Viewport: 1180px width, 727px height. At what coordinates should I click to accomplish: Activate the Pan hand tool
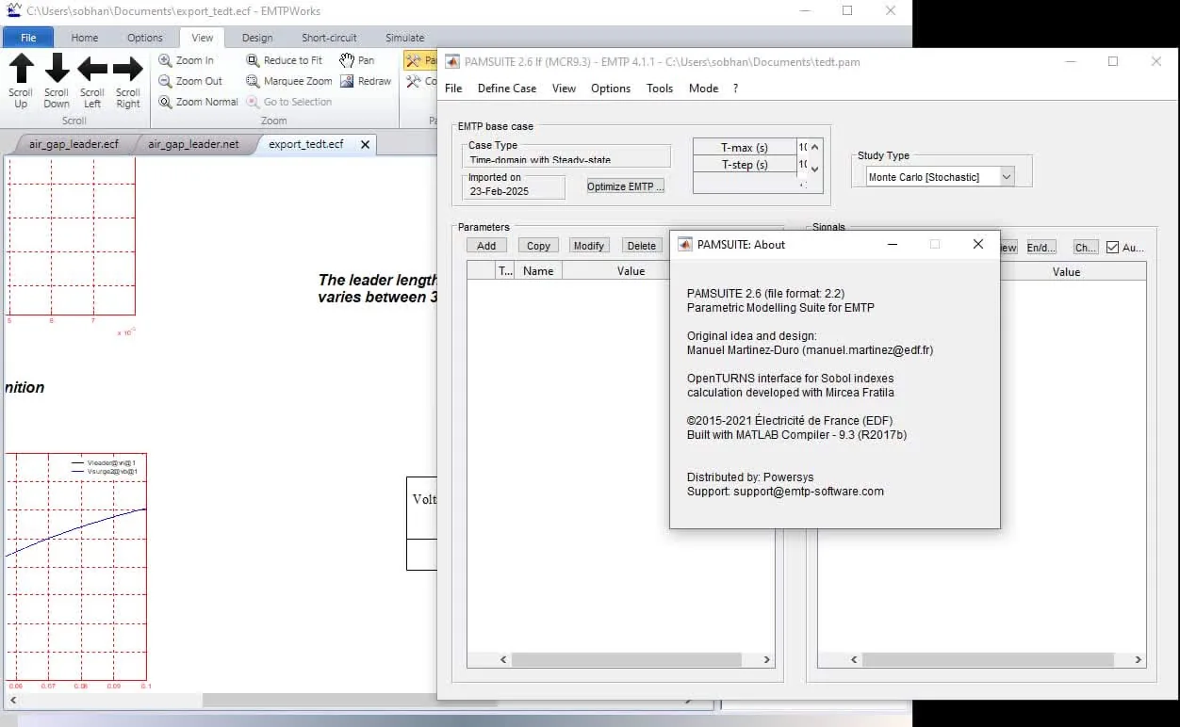pos(356,60)
